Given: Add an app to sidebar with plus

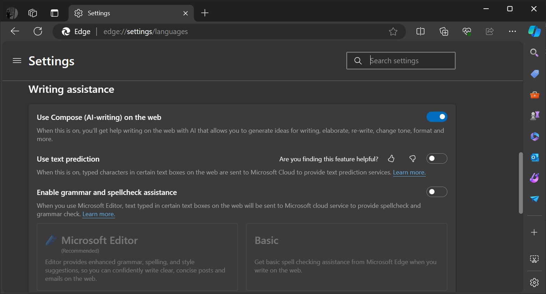Looking at the screenshot, I should [x=535, y=232].
